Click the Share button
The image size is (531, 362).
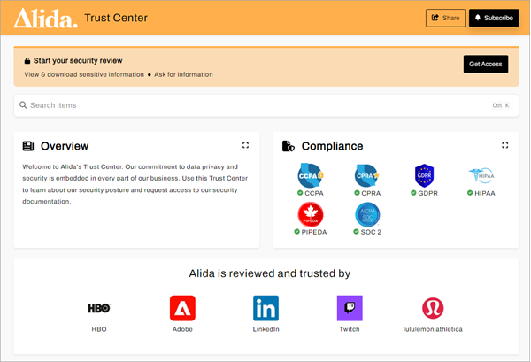click(x=445, y=18)
